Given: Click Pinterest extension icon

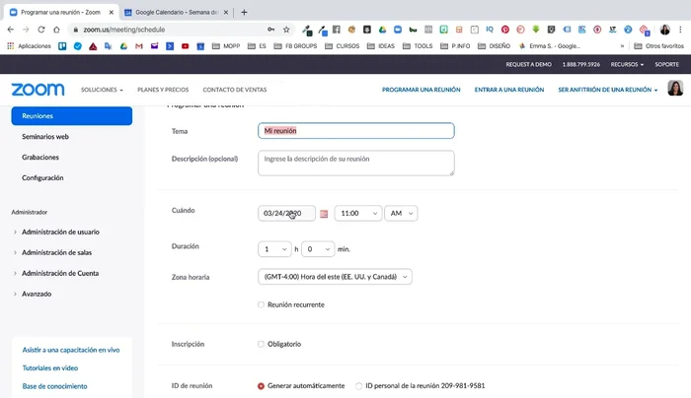Looking at the screenshot, I should [x=505, y=30].
